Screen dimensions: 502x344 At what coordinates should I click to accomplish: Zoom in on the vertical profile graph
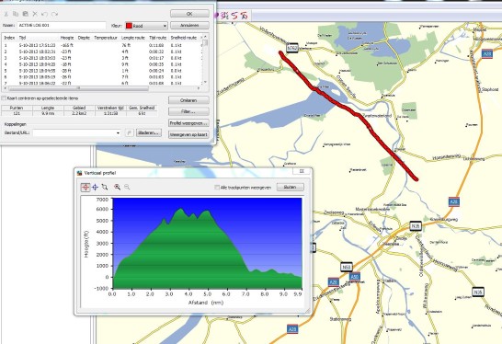117,187
